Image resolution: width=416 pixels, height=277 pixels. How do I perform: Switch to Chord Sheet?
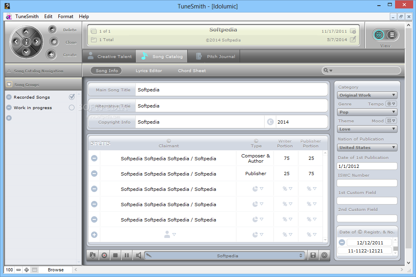click(192, 70)
